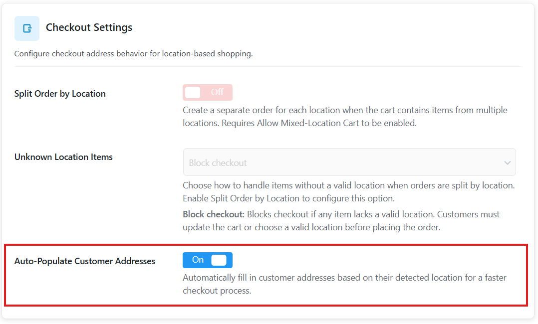538x324 pixels.
Task: Click the 'Block checkout' placeholder text
Action: 218,163
